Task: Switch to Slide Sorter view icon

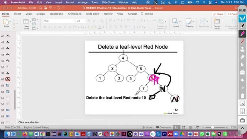Action: [184, 127]
